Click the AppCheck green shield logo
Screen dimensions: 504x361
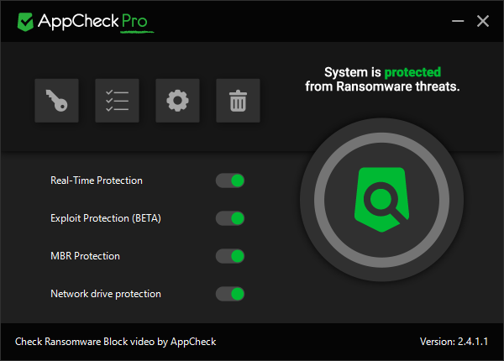click(25, 21)
